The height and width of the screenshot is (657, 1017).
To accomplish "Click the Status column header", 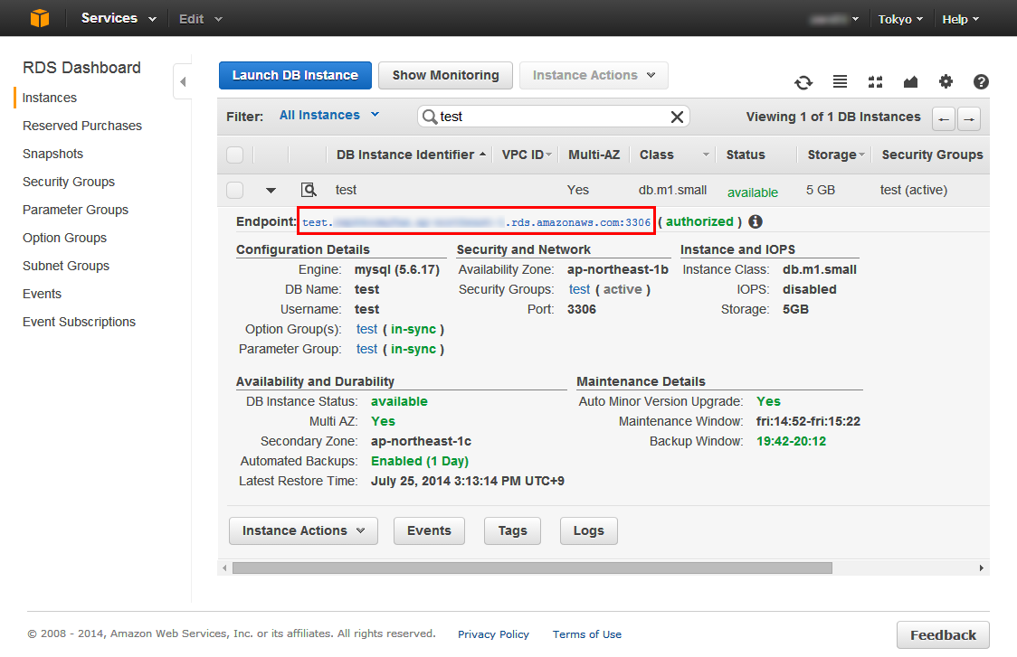I will [746, 155].
